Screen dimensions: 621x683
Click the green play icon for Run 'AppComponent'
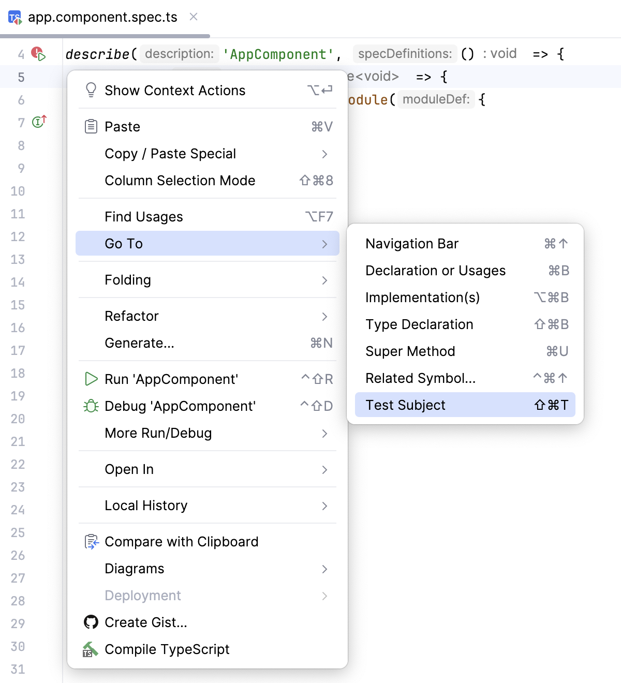(x=91, y=379)
